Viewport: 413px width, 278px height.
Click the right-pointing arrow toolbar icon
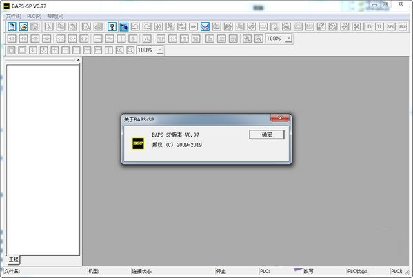(x=193, y=27)
